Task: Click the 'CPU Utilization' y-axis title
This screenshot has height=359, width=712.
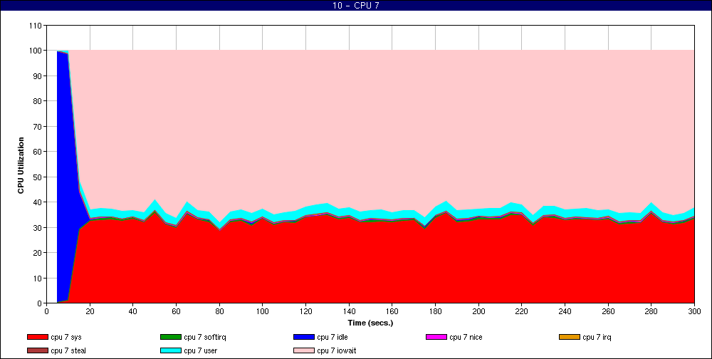Action: point(21,165)
